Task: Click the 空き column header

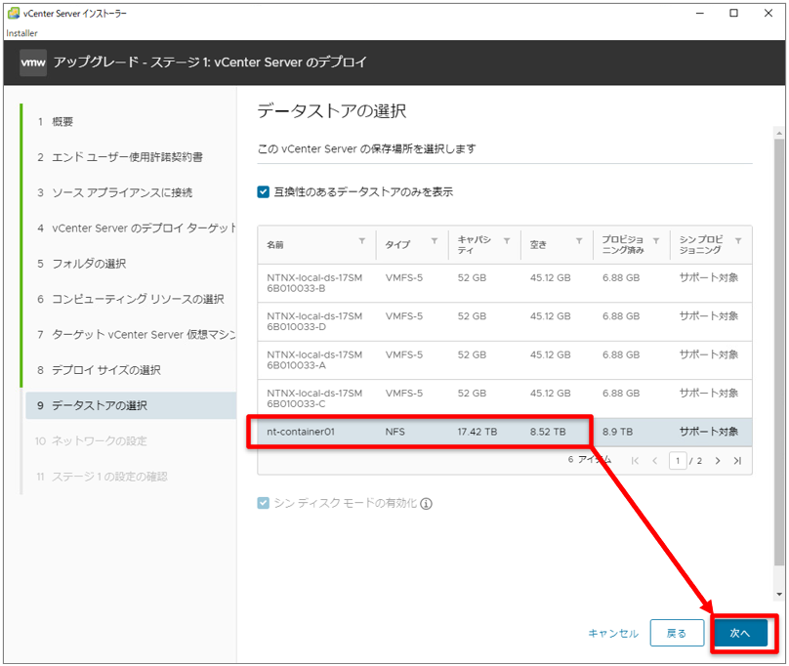Action: (538, 245)
